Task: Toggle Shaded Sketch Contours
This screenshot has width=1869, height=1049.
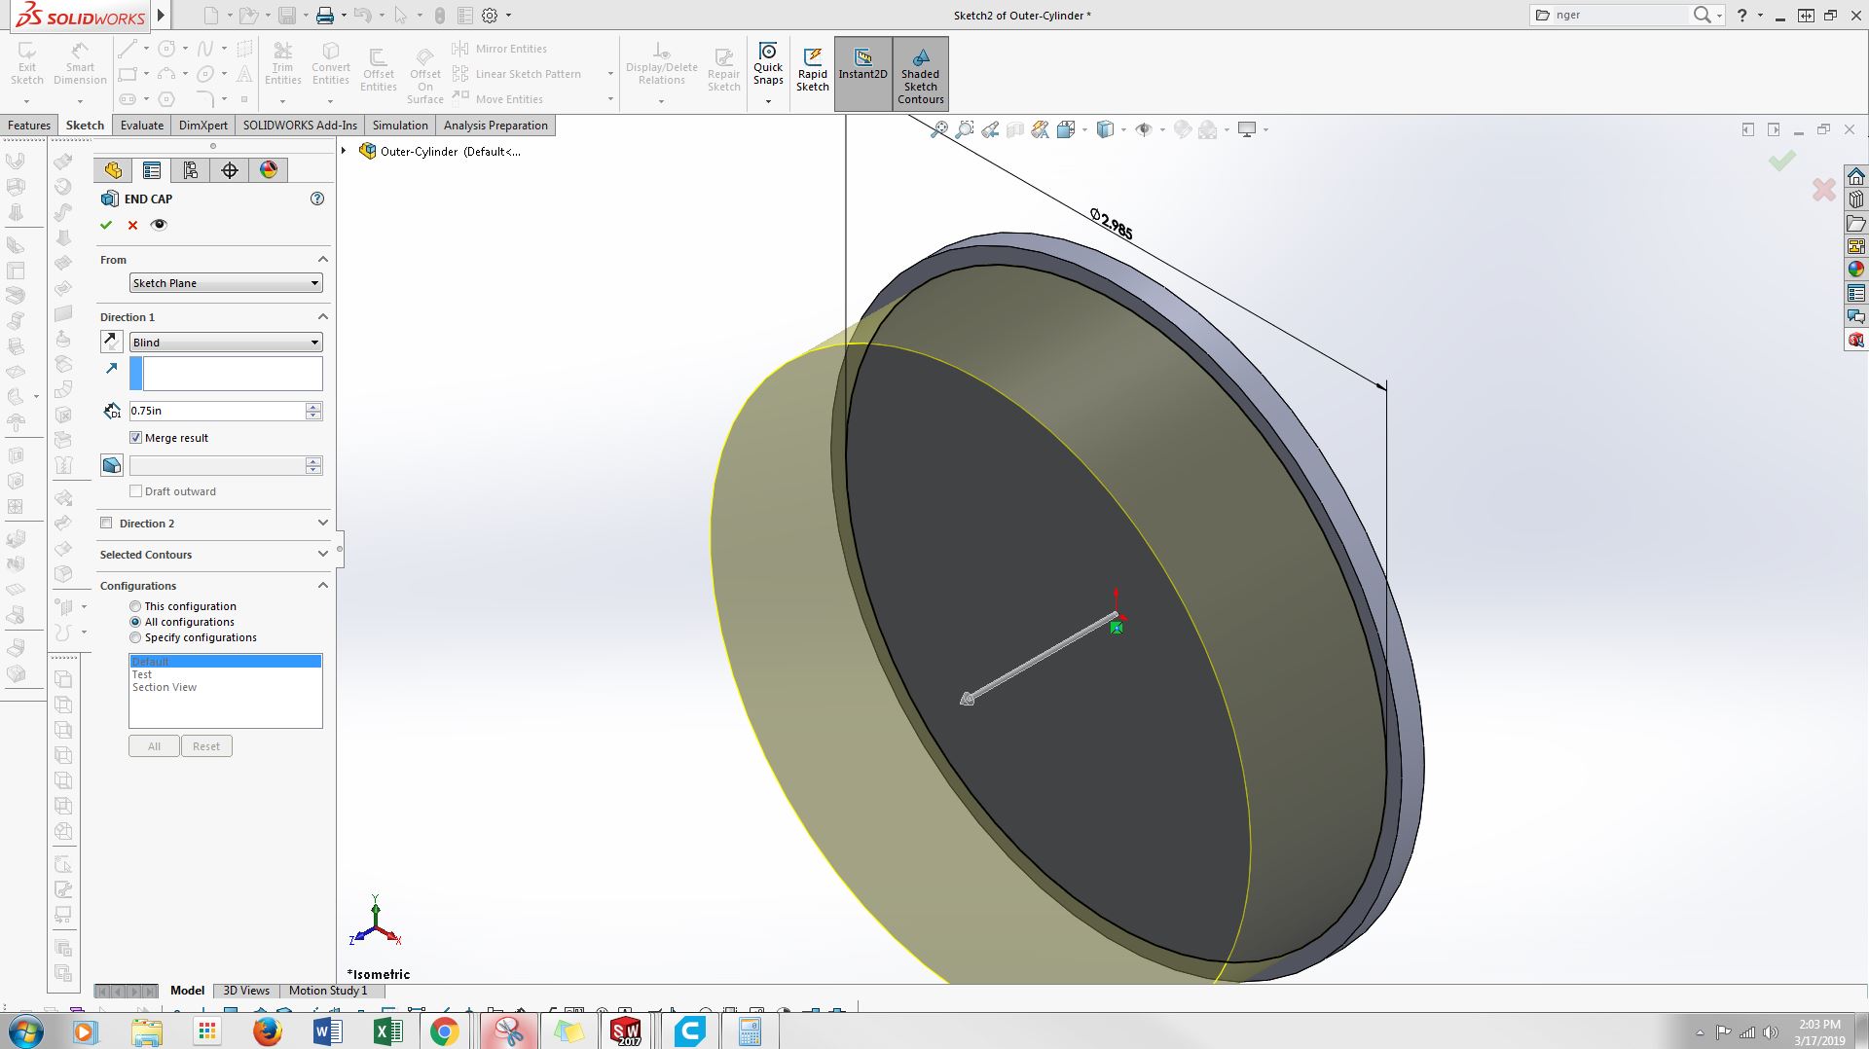Action: pos(921,75)
